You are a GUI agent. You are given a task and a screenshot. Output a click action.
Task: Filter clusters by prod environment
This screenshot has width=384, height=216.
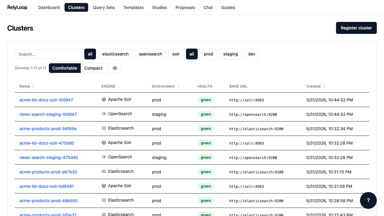[x=208, y=54]
